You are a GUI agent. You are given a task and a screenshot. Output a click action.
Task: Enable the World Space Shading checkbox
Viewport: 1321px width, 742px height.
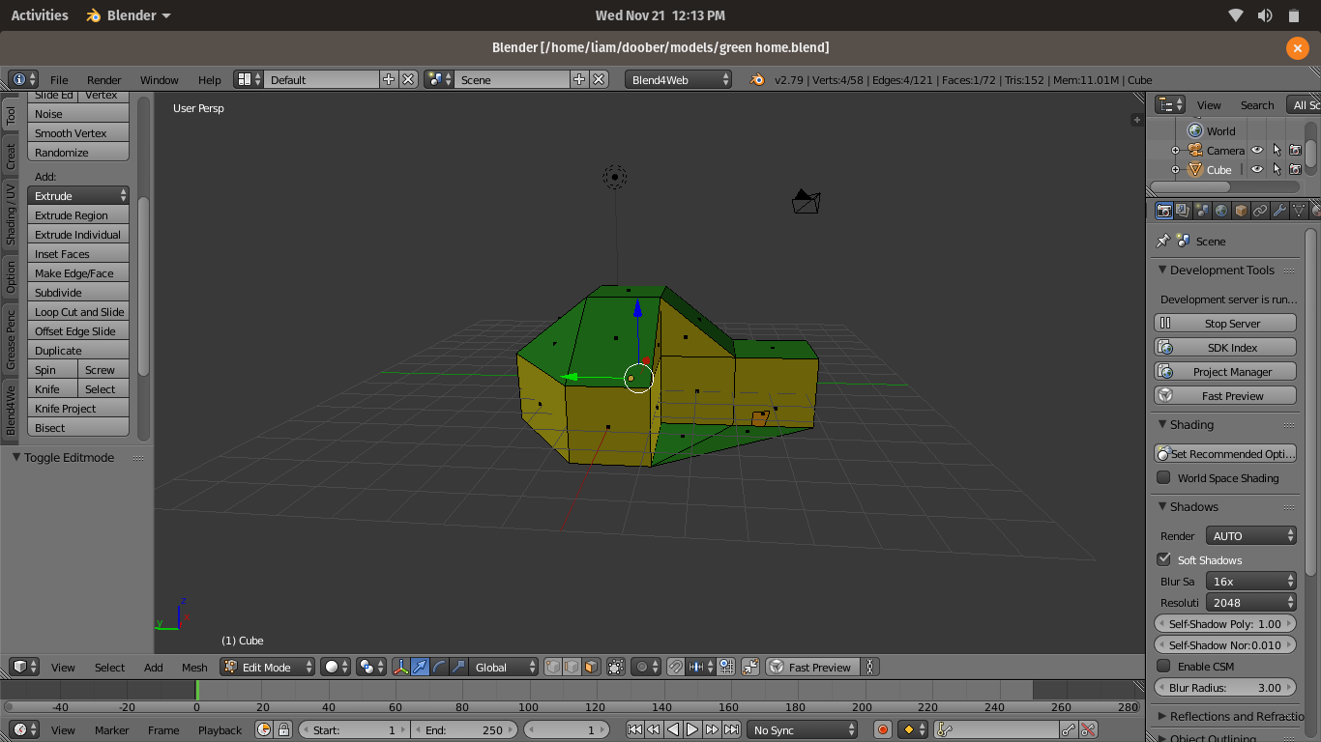pyautogui.click(x=1163, y=477)
